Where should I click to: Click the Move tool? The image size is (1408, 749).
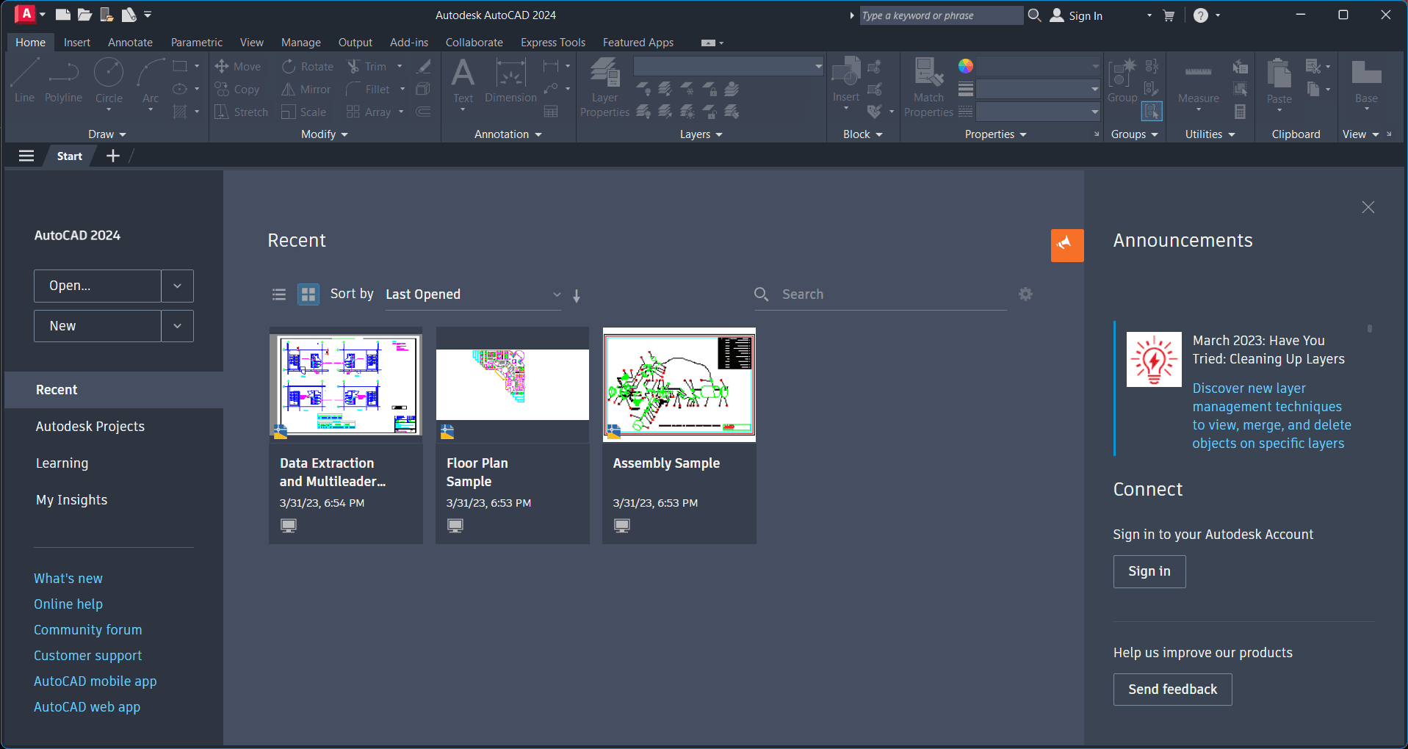point(238,67)
